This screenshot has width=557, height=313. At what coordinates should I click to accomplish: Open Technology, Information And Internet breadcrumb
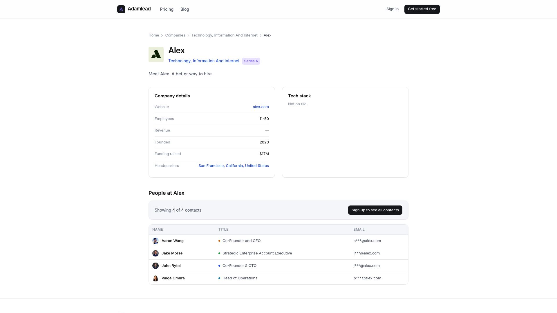[225, 35]
